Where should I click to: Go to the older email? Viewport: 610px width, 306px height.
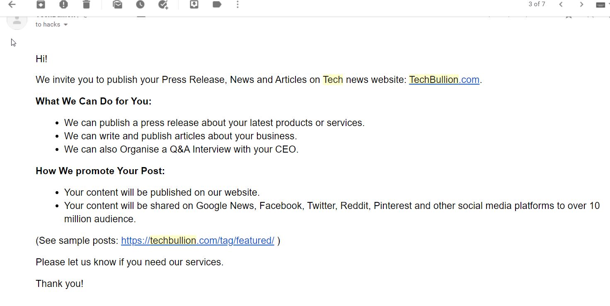(x=581, y=5)
